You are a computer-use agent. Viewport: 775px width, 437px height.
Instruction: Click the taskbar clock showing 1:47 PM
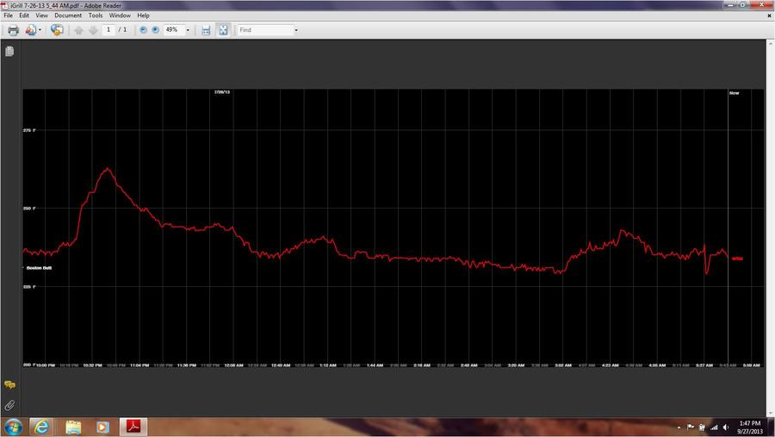pyautogui.click(x=749, y=427)
